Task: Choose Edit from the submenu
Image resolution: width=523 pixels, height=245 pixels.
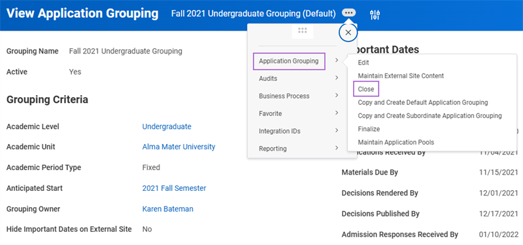Action: pyautogui.click(x=363, y=63)
